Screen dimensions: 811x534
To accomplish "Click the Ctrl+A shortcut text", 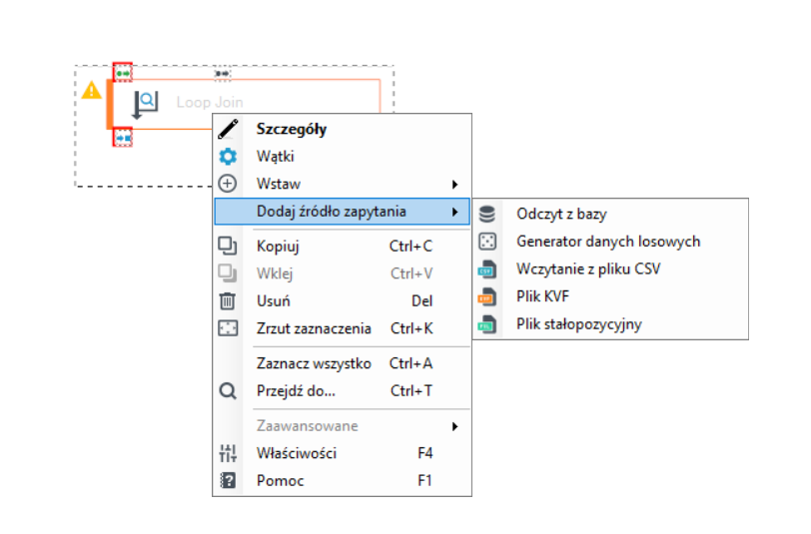I will 411,363.
